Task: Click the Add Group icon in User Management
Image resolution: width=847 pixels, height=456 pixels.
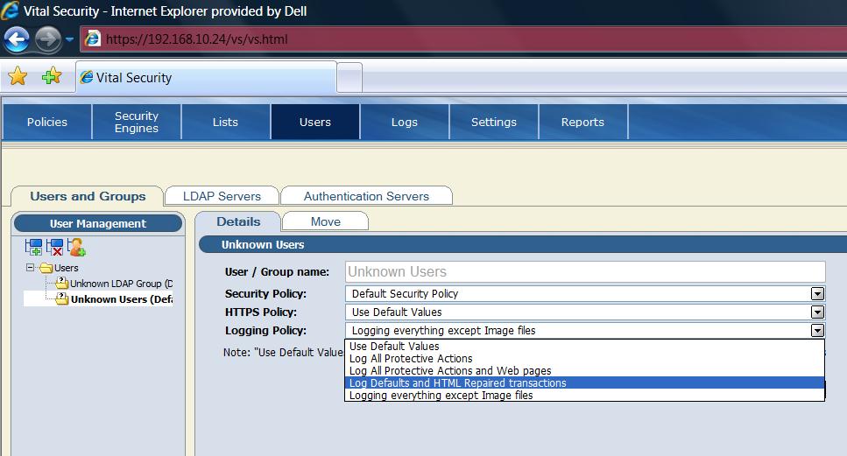Action: [x=33, y=247]
